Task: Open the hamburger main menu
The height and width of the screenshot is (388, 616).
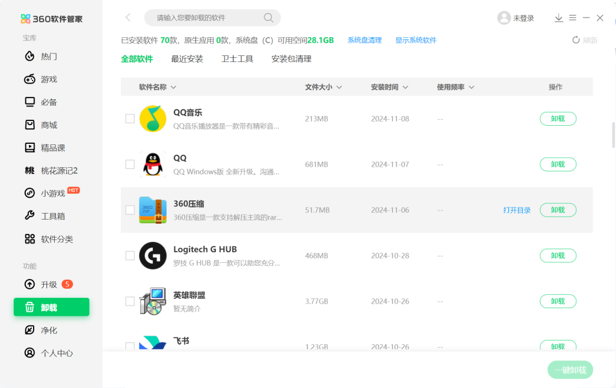Action: [573, 17]
